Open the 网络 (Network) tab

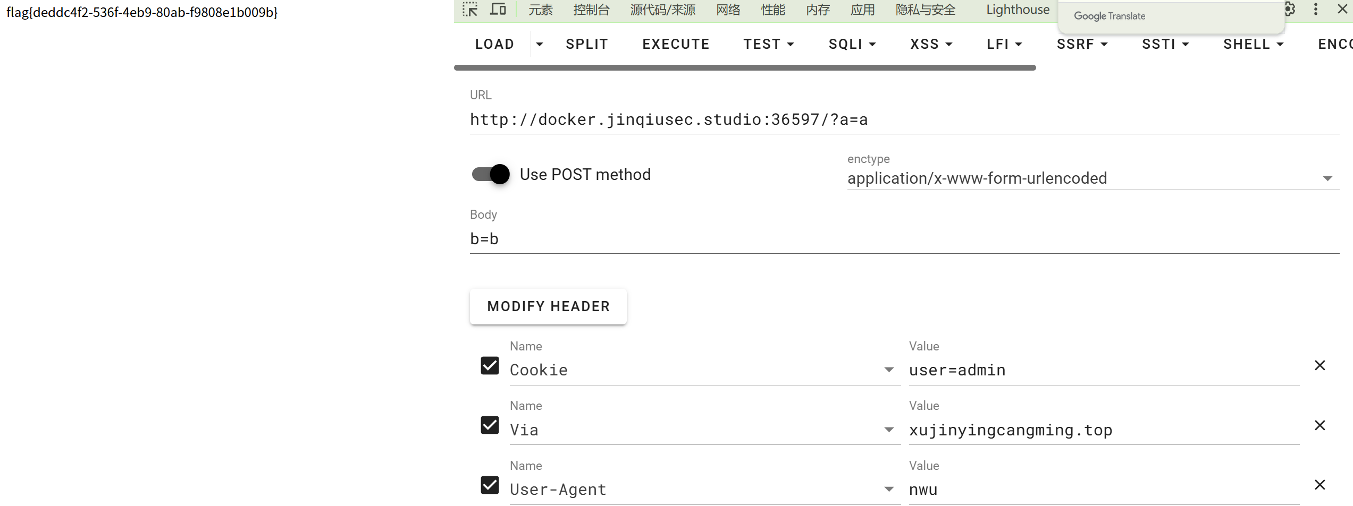(728, 10)
